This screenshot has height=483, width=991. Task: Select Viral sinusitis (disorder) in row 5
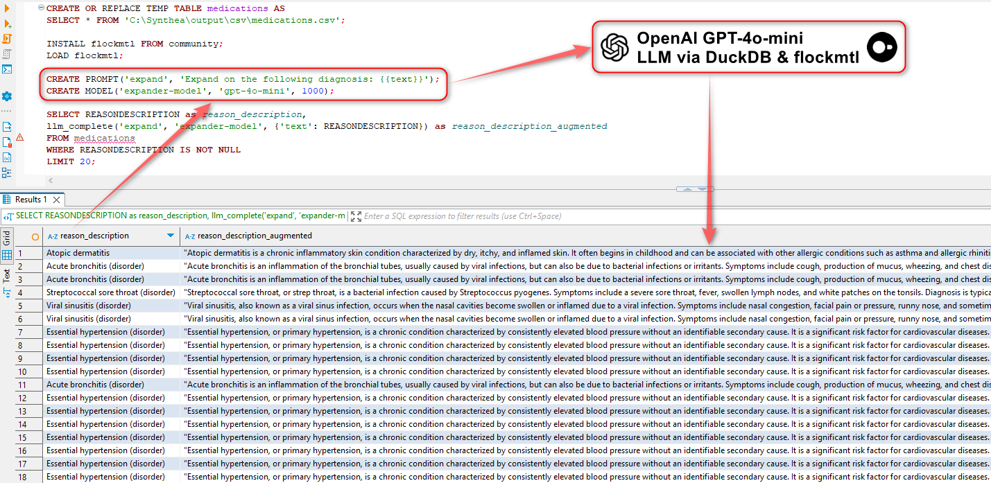point(111,306)
